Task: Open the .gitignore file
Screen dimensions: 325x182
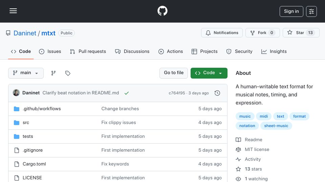Action: (x=32, y=150)
